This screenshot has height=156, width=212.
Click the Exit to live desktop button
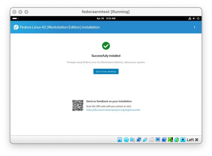(x=106, y=71)
